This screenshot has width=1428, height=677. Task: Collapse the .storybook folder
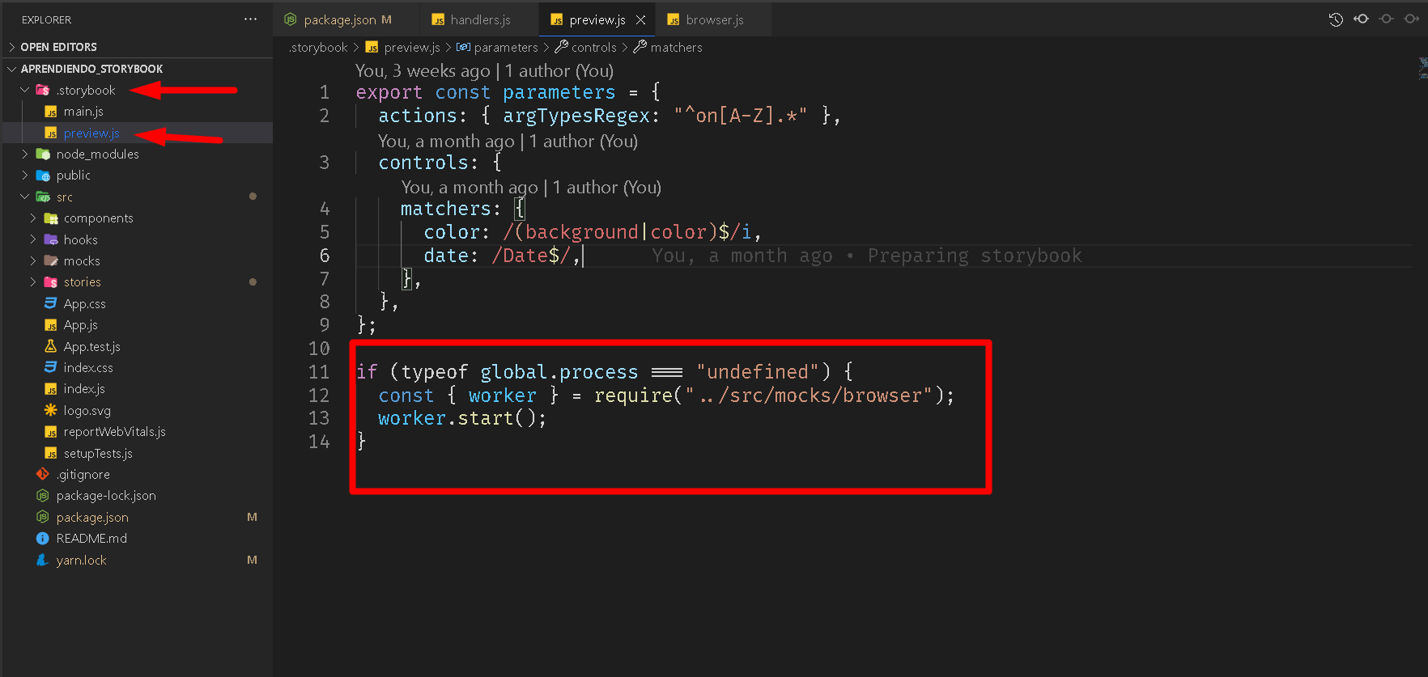[x=25, y=90]
